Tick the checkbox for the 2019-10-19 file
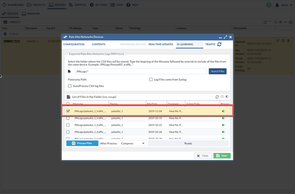 [68, 118]
